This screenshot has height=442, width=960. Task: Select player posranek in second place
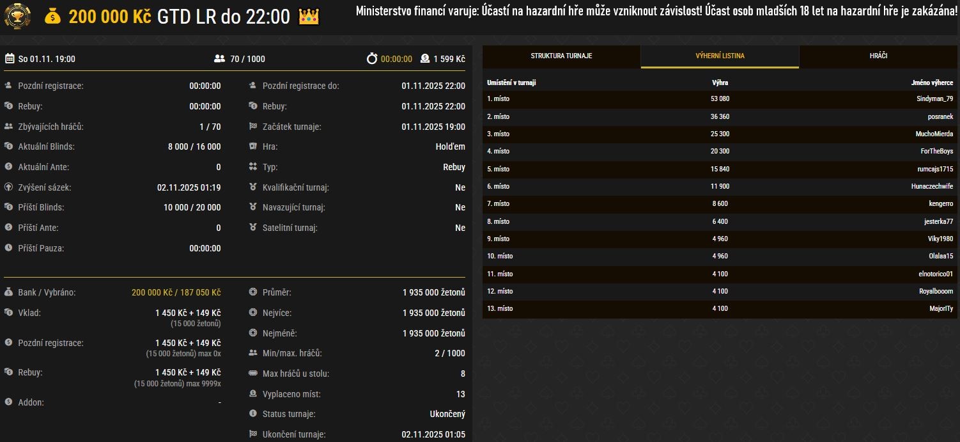tap(940, 116)
